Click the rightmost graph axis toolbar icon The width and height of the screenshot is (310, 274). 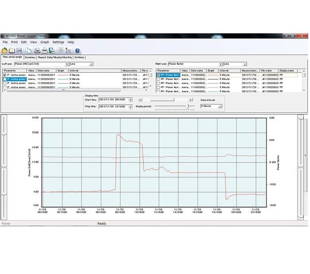click(x=68, y=51)
